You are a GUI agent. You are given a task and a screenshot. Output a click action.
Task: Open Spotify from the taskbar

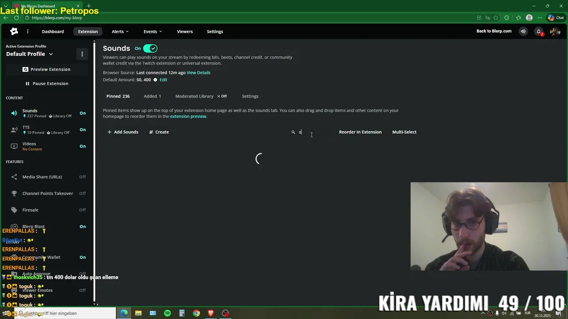tap(167, 313)
